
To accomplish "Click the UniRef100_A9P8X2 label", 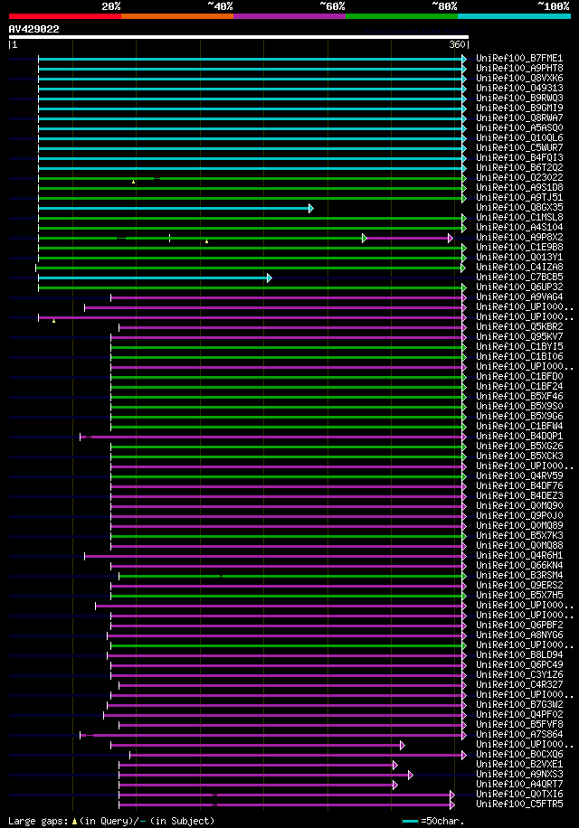I will (x=519, y=237).
